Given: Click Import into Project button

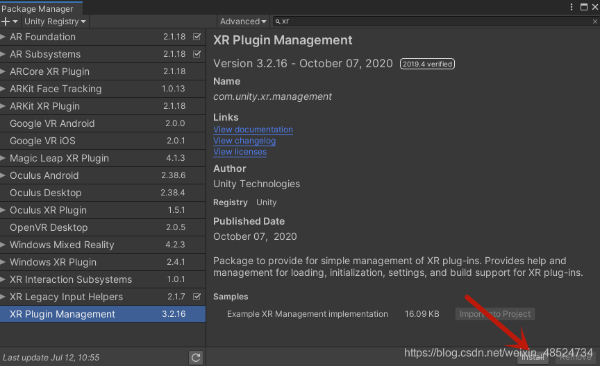Looking at the screenshot, I should (x=494, y=314).
